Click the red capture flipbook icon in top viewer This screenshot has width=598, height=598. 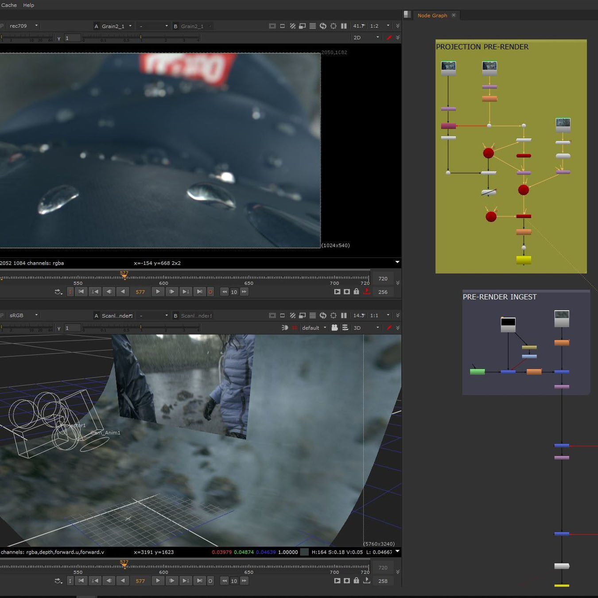(x=366, y=291)
